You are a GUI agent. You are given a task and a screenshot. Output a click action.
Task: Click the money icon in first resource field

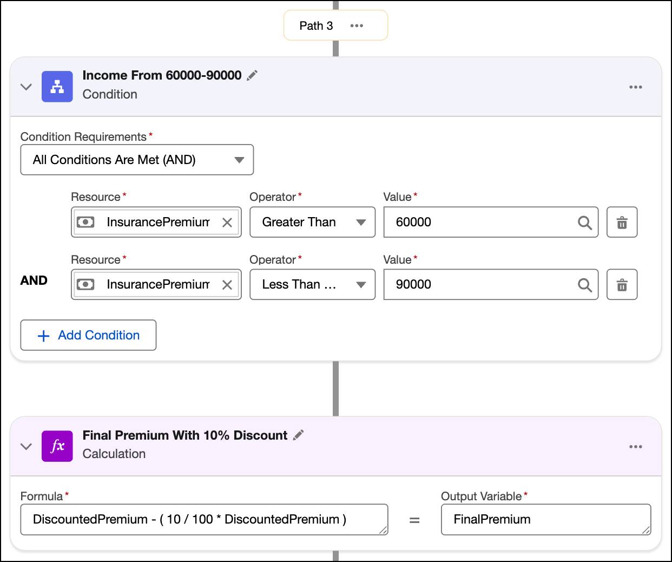pos(85,222)
